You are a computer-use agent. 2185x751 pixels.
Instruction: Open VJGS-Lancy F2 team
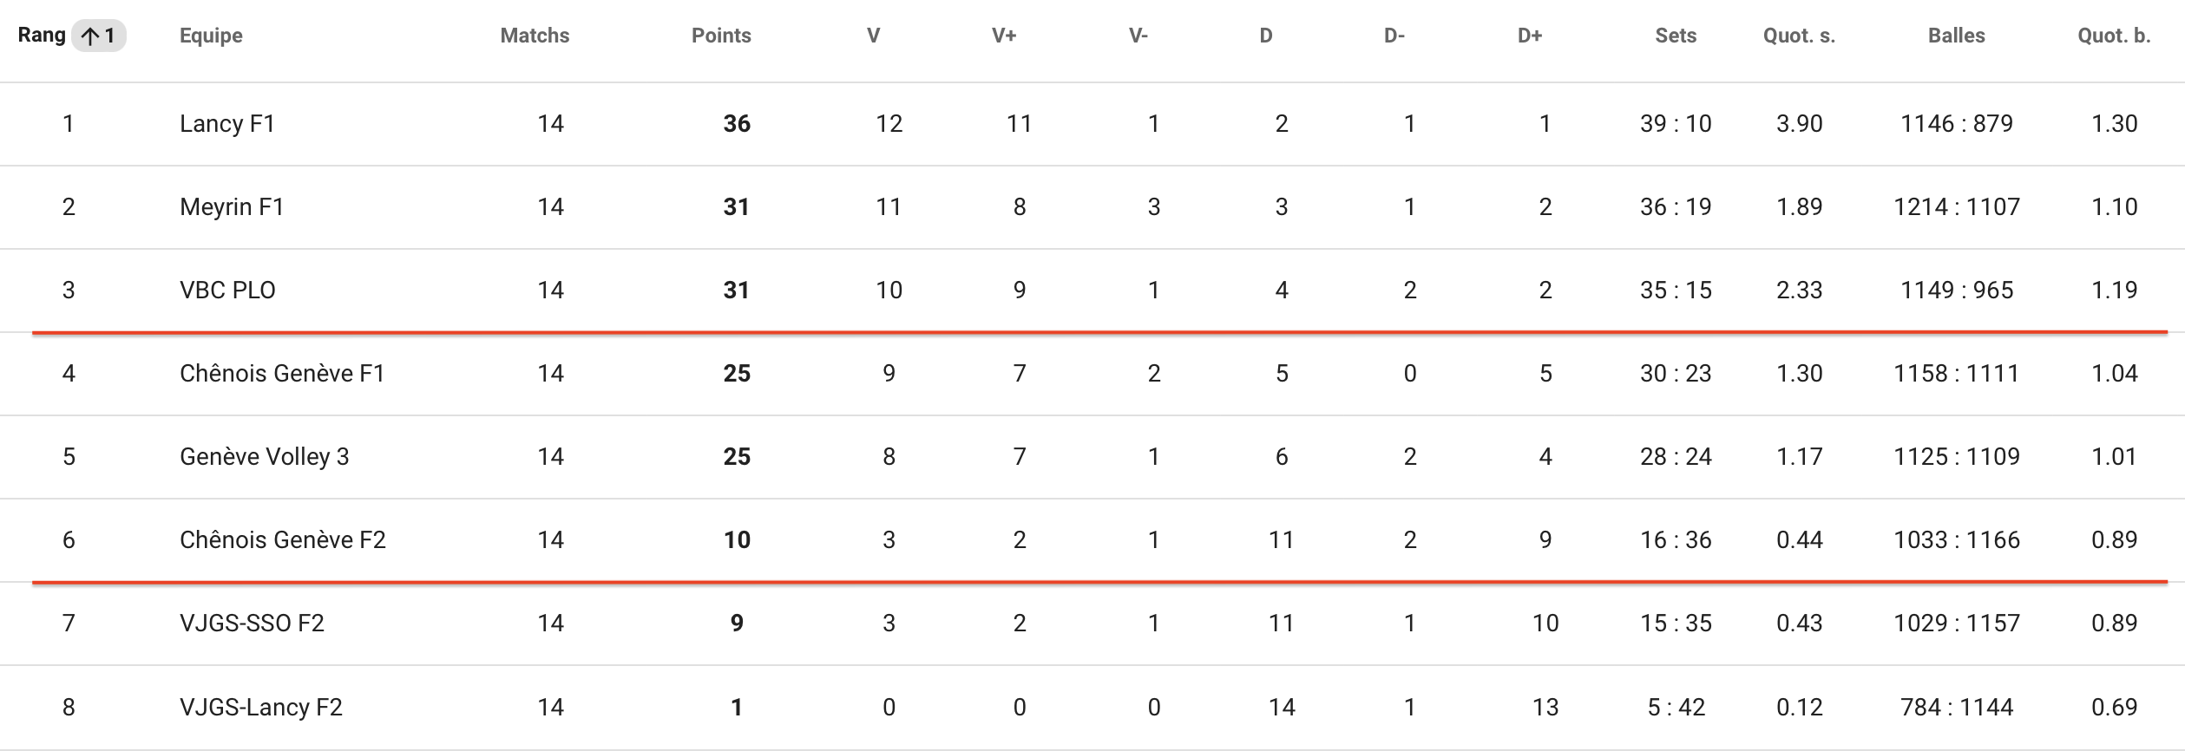261,708
